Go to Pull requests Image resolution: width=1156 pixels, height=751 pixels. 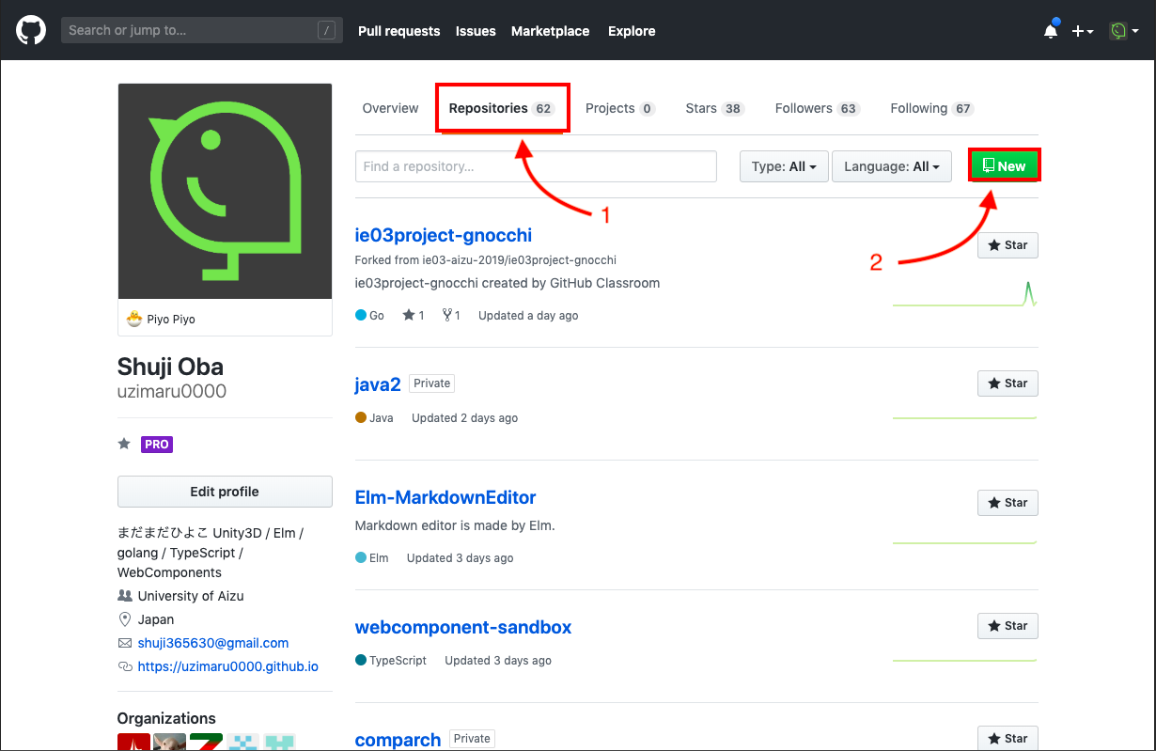pos(398,31)
